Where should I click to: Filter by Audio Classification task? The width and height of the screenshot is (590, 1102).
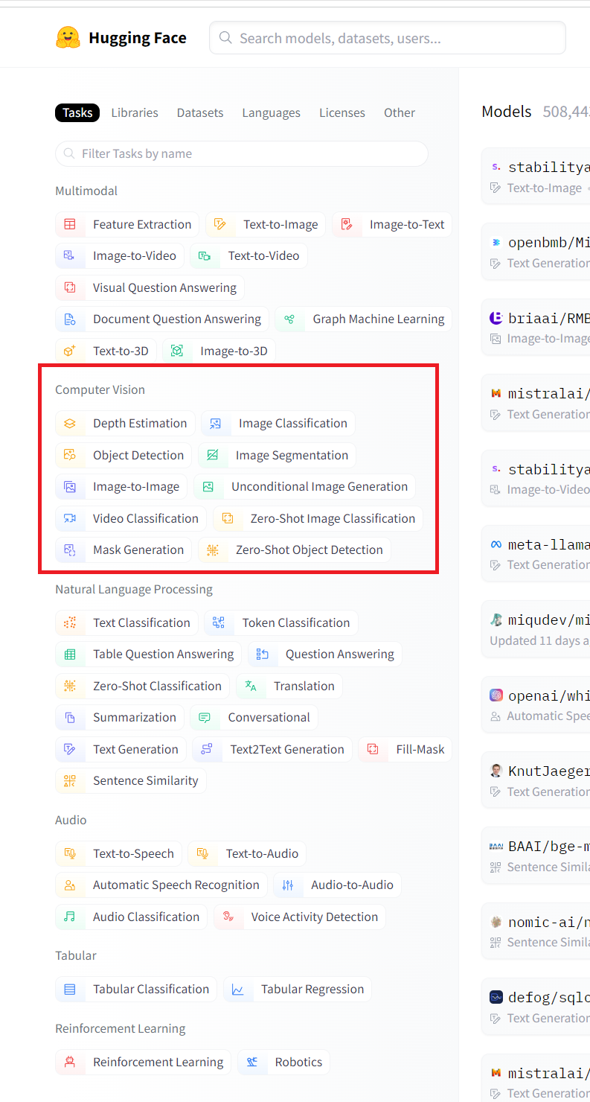click(x=131, y=917)
